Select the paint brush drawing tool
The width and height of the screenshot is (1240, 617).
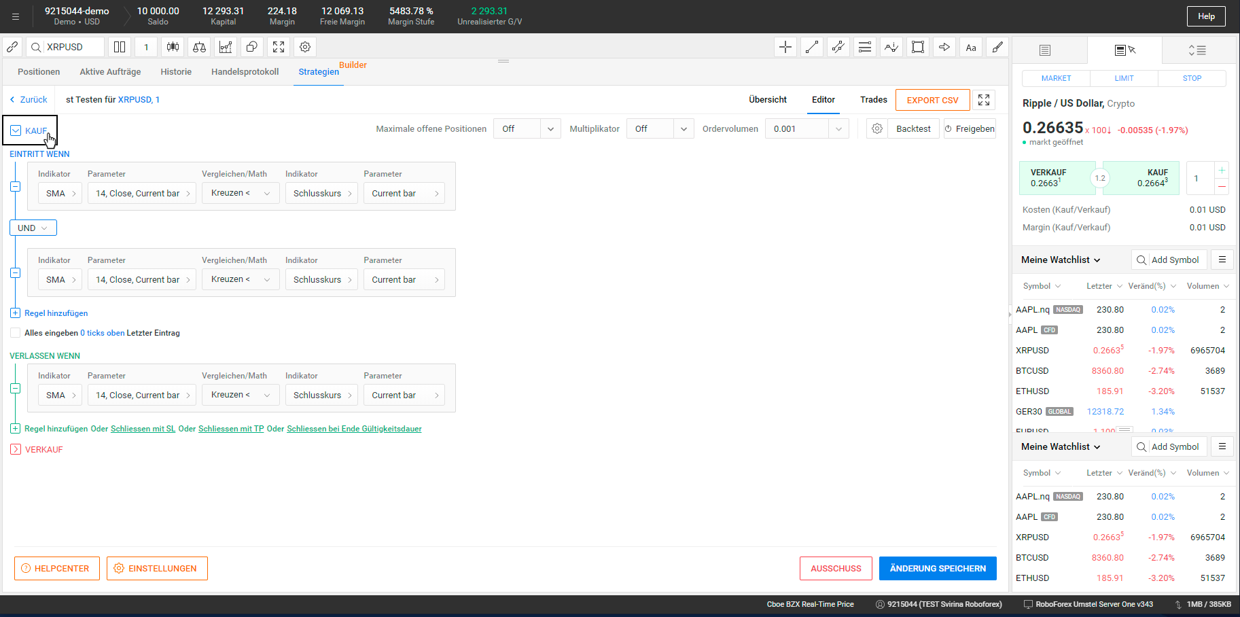click(997, 47)
